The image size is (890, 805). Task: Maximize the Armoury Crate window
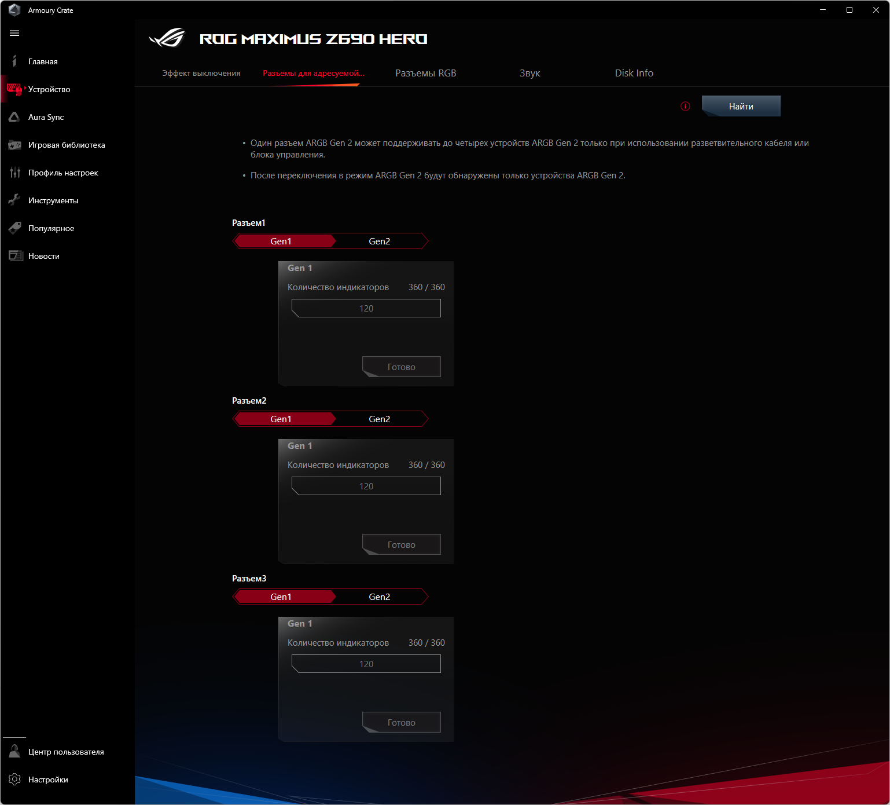point(849,10)
